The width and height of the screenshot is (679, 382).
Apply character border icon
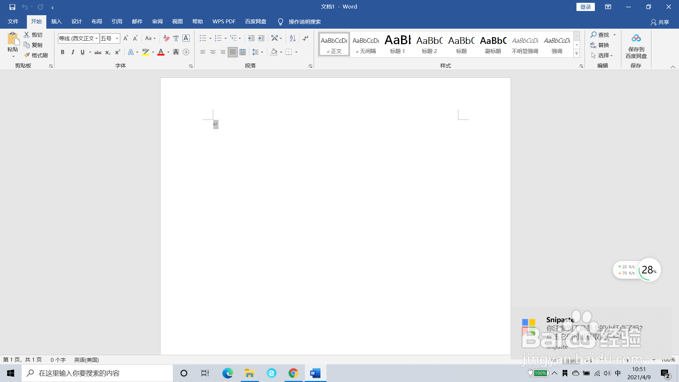[x=186, y=38]
